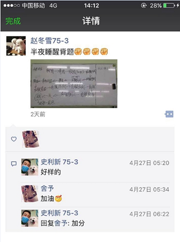Screen dimensions: 180x242
Task: Open the 赵冬雪75-3 profile name link
Action: (49, 41)
